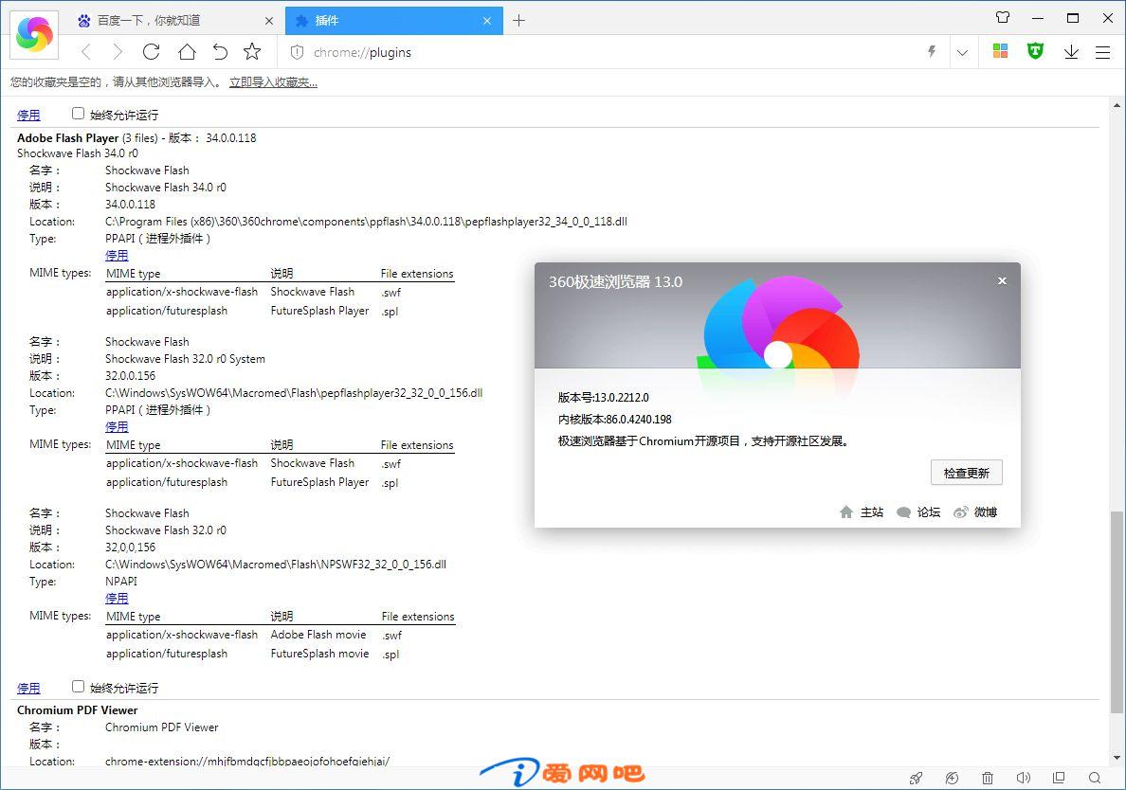The width and height of the screenshot is (1126, 790).
Task: Click the 检查更新 button
Action: (967, 473)
